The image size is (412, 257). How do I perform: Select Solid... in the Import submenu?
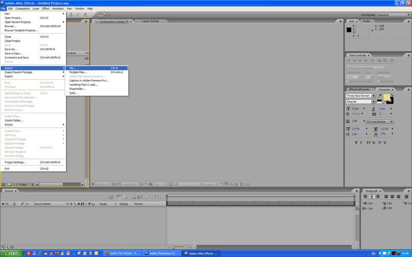click(97, 93)
